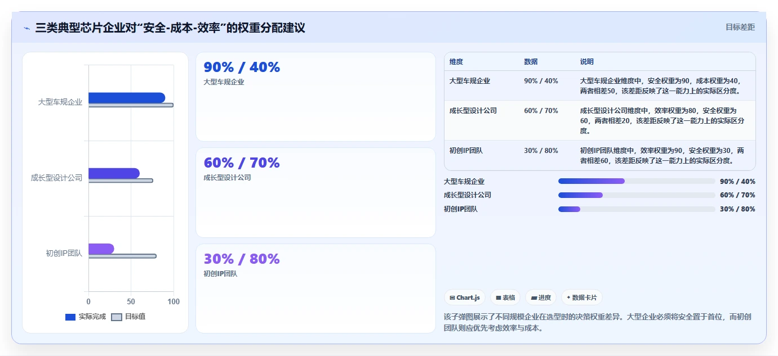Toggle the 实际完成 legend item in the chart
The width and height of the screenshot is (778, 356).
(86, 317)
